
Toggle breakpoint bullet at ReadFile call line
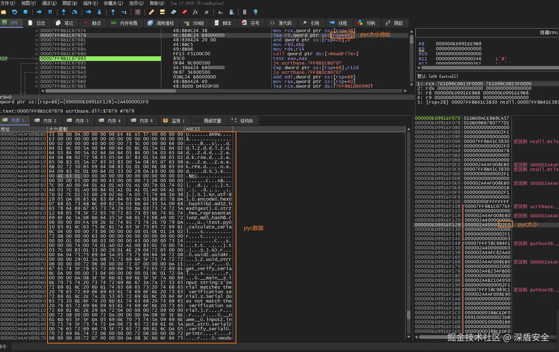37,54
